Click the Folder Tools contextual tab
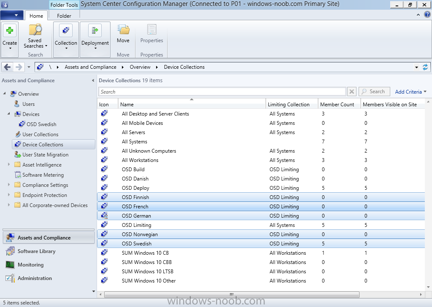The width and height of the screenshot is (432, 307). pos(64,5)
